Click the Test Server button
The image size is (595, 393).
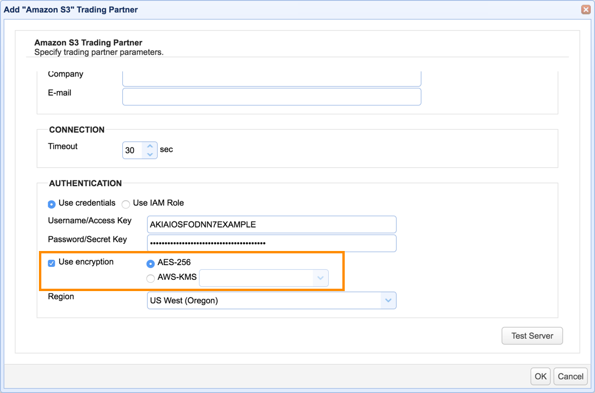click(x=532, y=336)
